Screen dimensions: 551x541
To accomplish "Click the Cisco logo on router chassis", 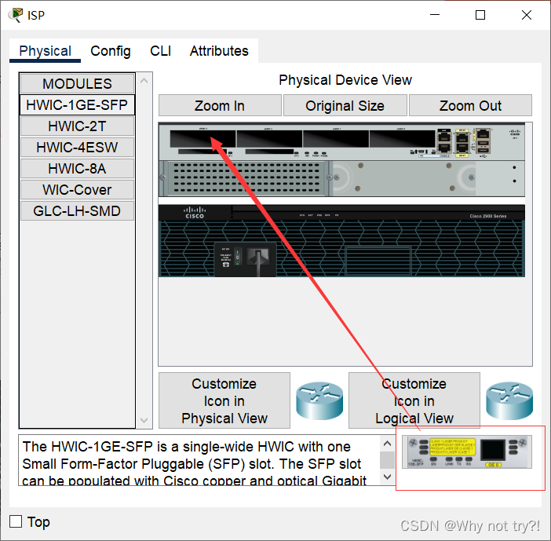I will click(195, 213).
